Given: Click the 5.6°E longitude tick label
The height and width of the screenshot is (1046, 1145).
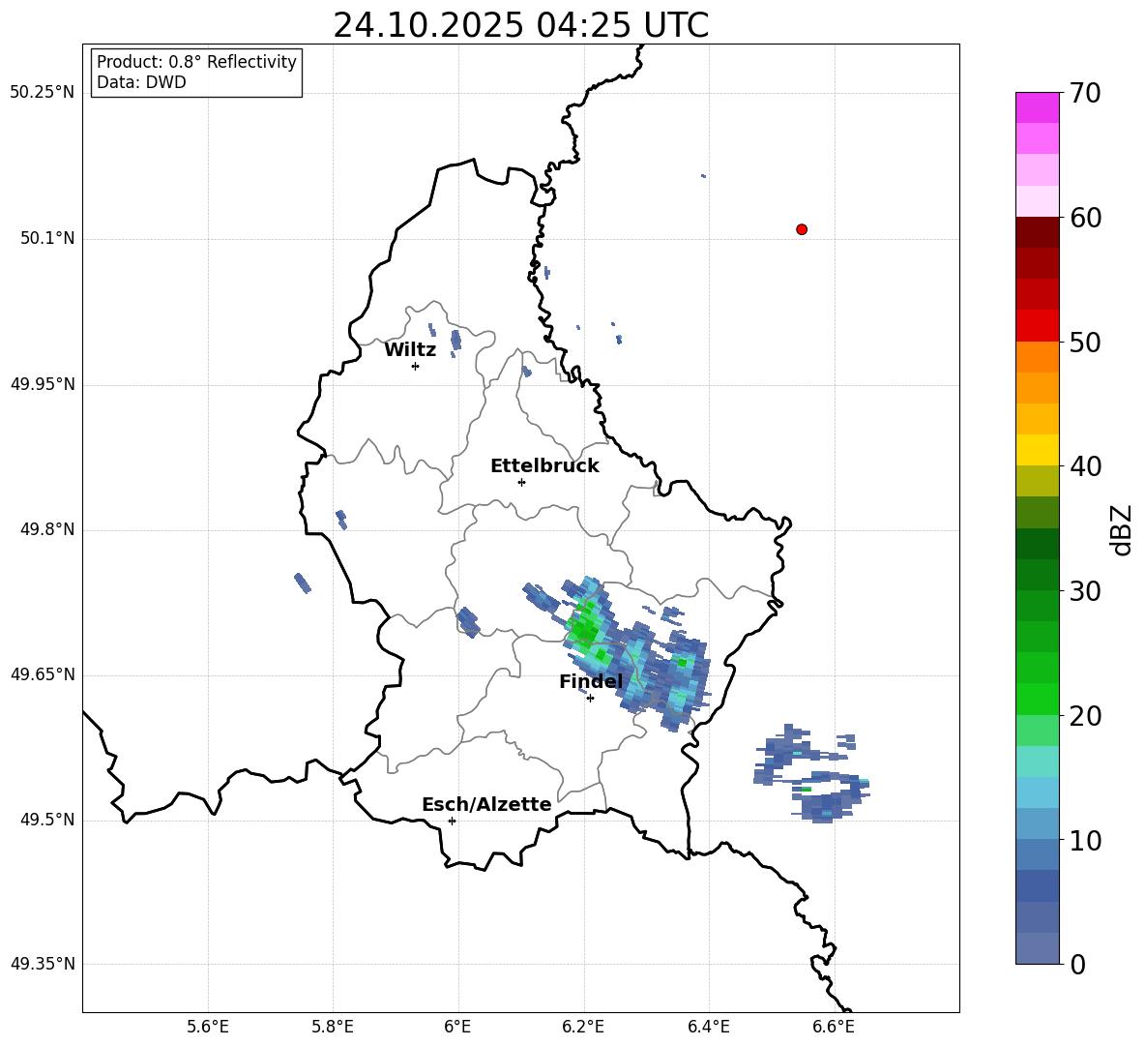Looking at the screenshot, I should pos(208,1027).
